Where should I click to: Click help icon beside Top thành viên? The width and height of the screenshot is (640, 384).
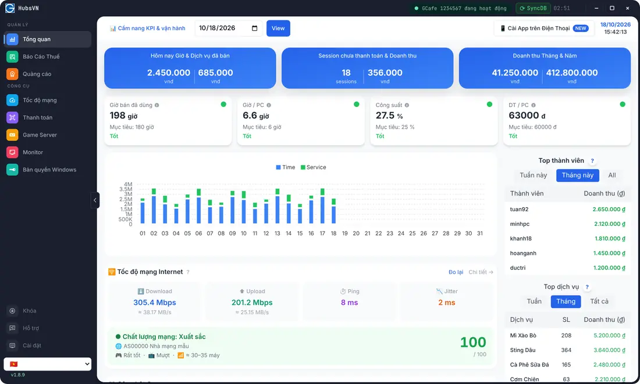tap(592, 161)
